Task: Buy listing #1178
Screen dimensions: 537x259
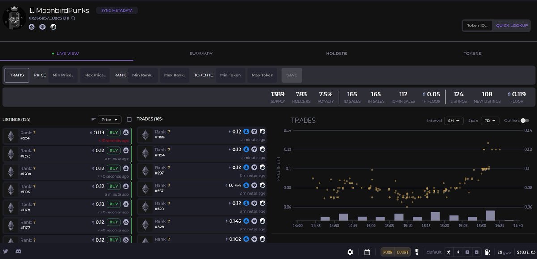Action: click(114, 204)
